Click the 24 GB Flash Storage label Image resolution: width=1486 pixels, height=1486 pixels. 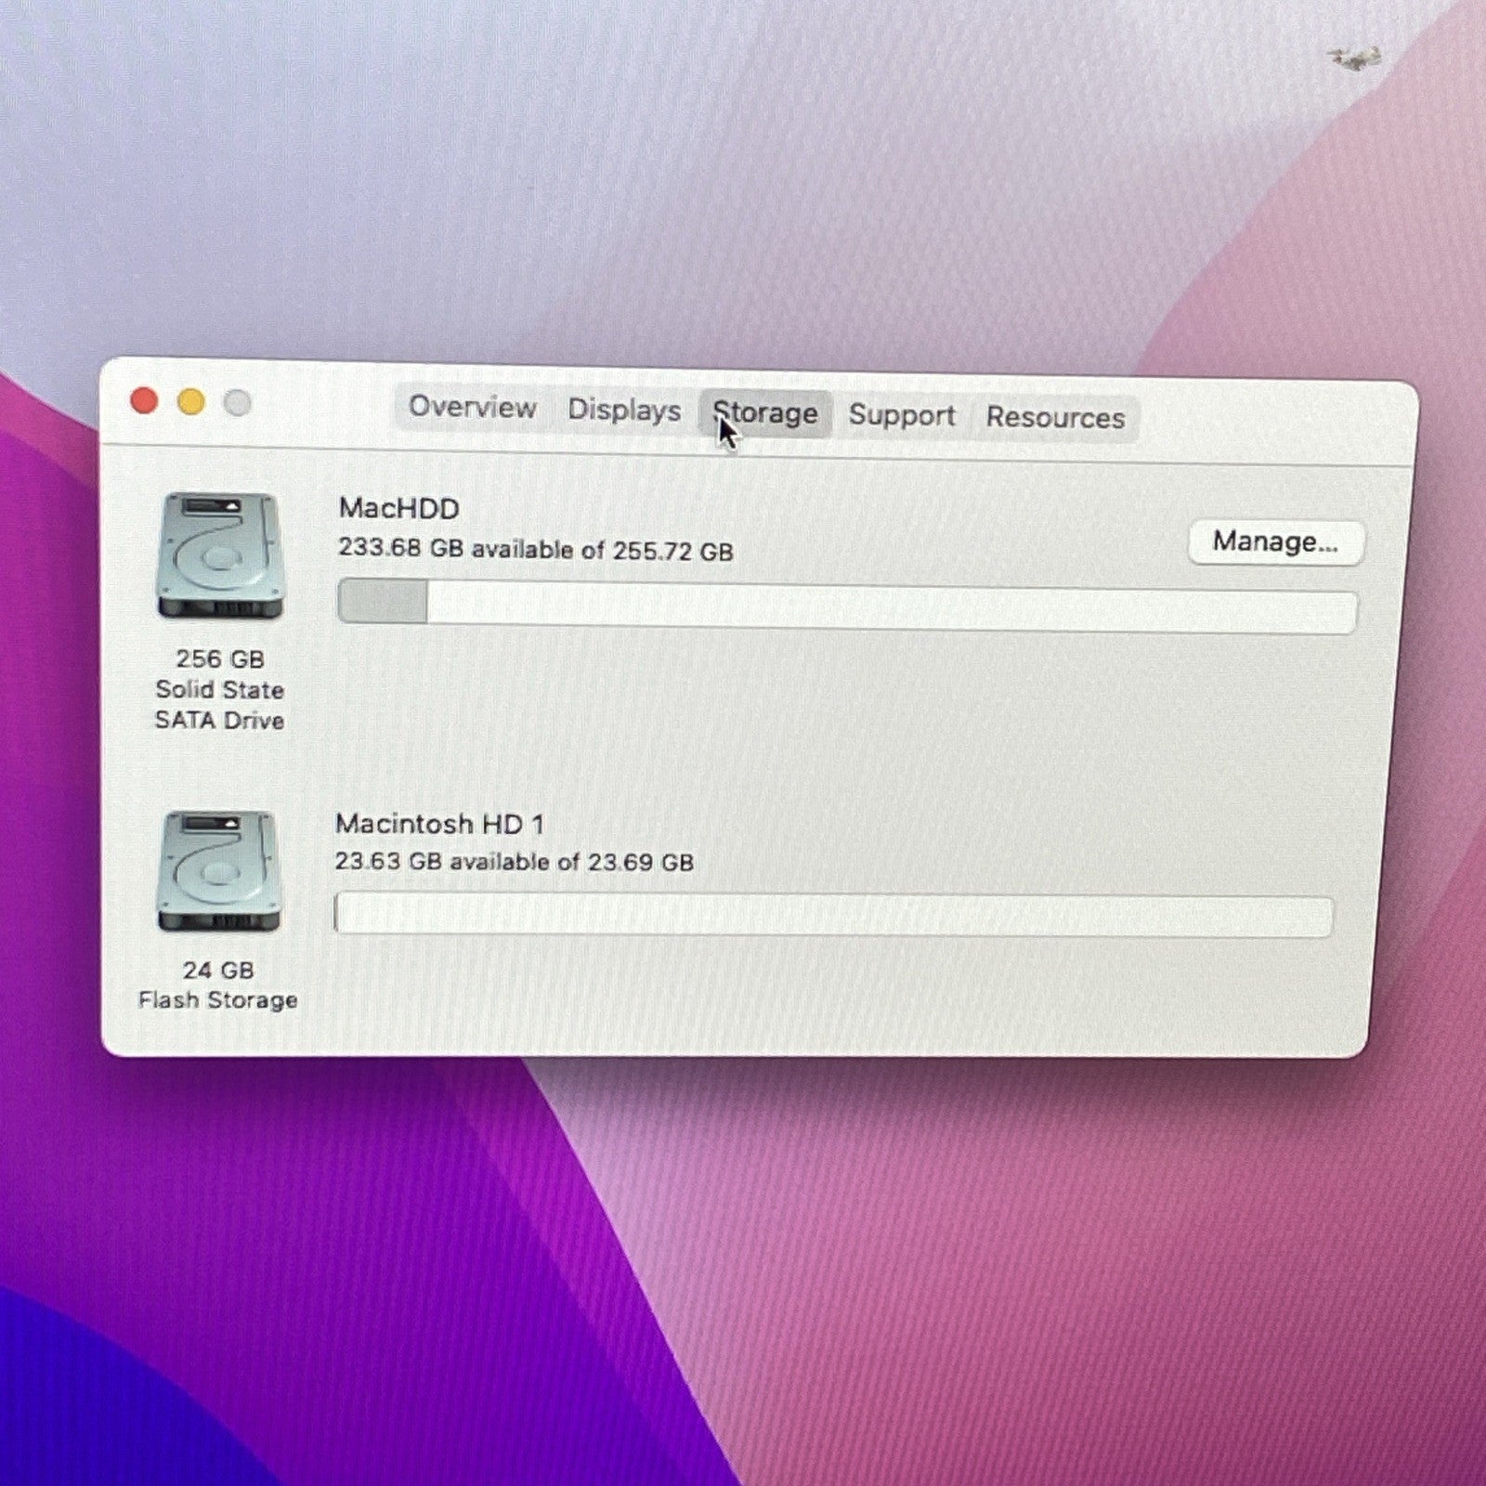[217, 985]
